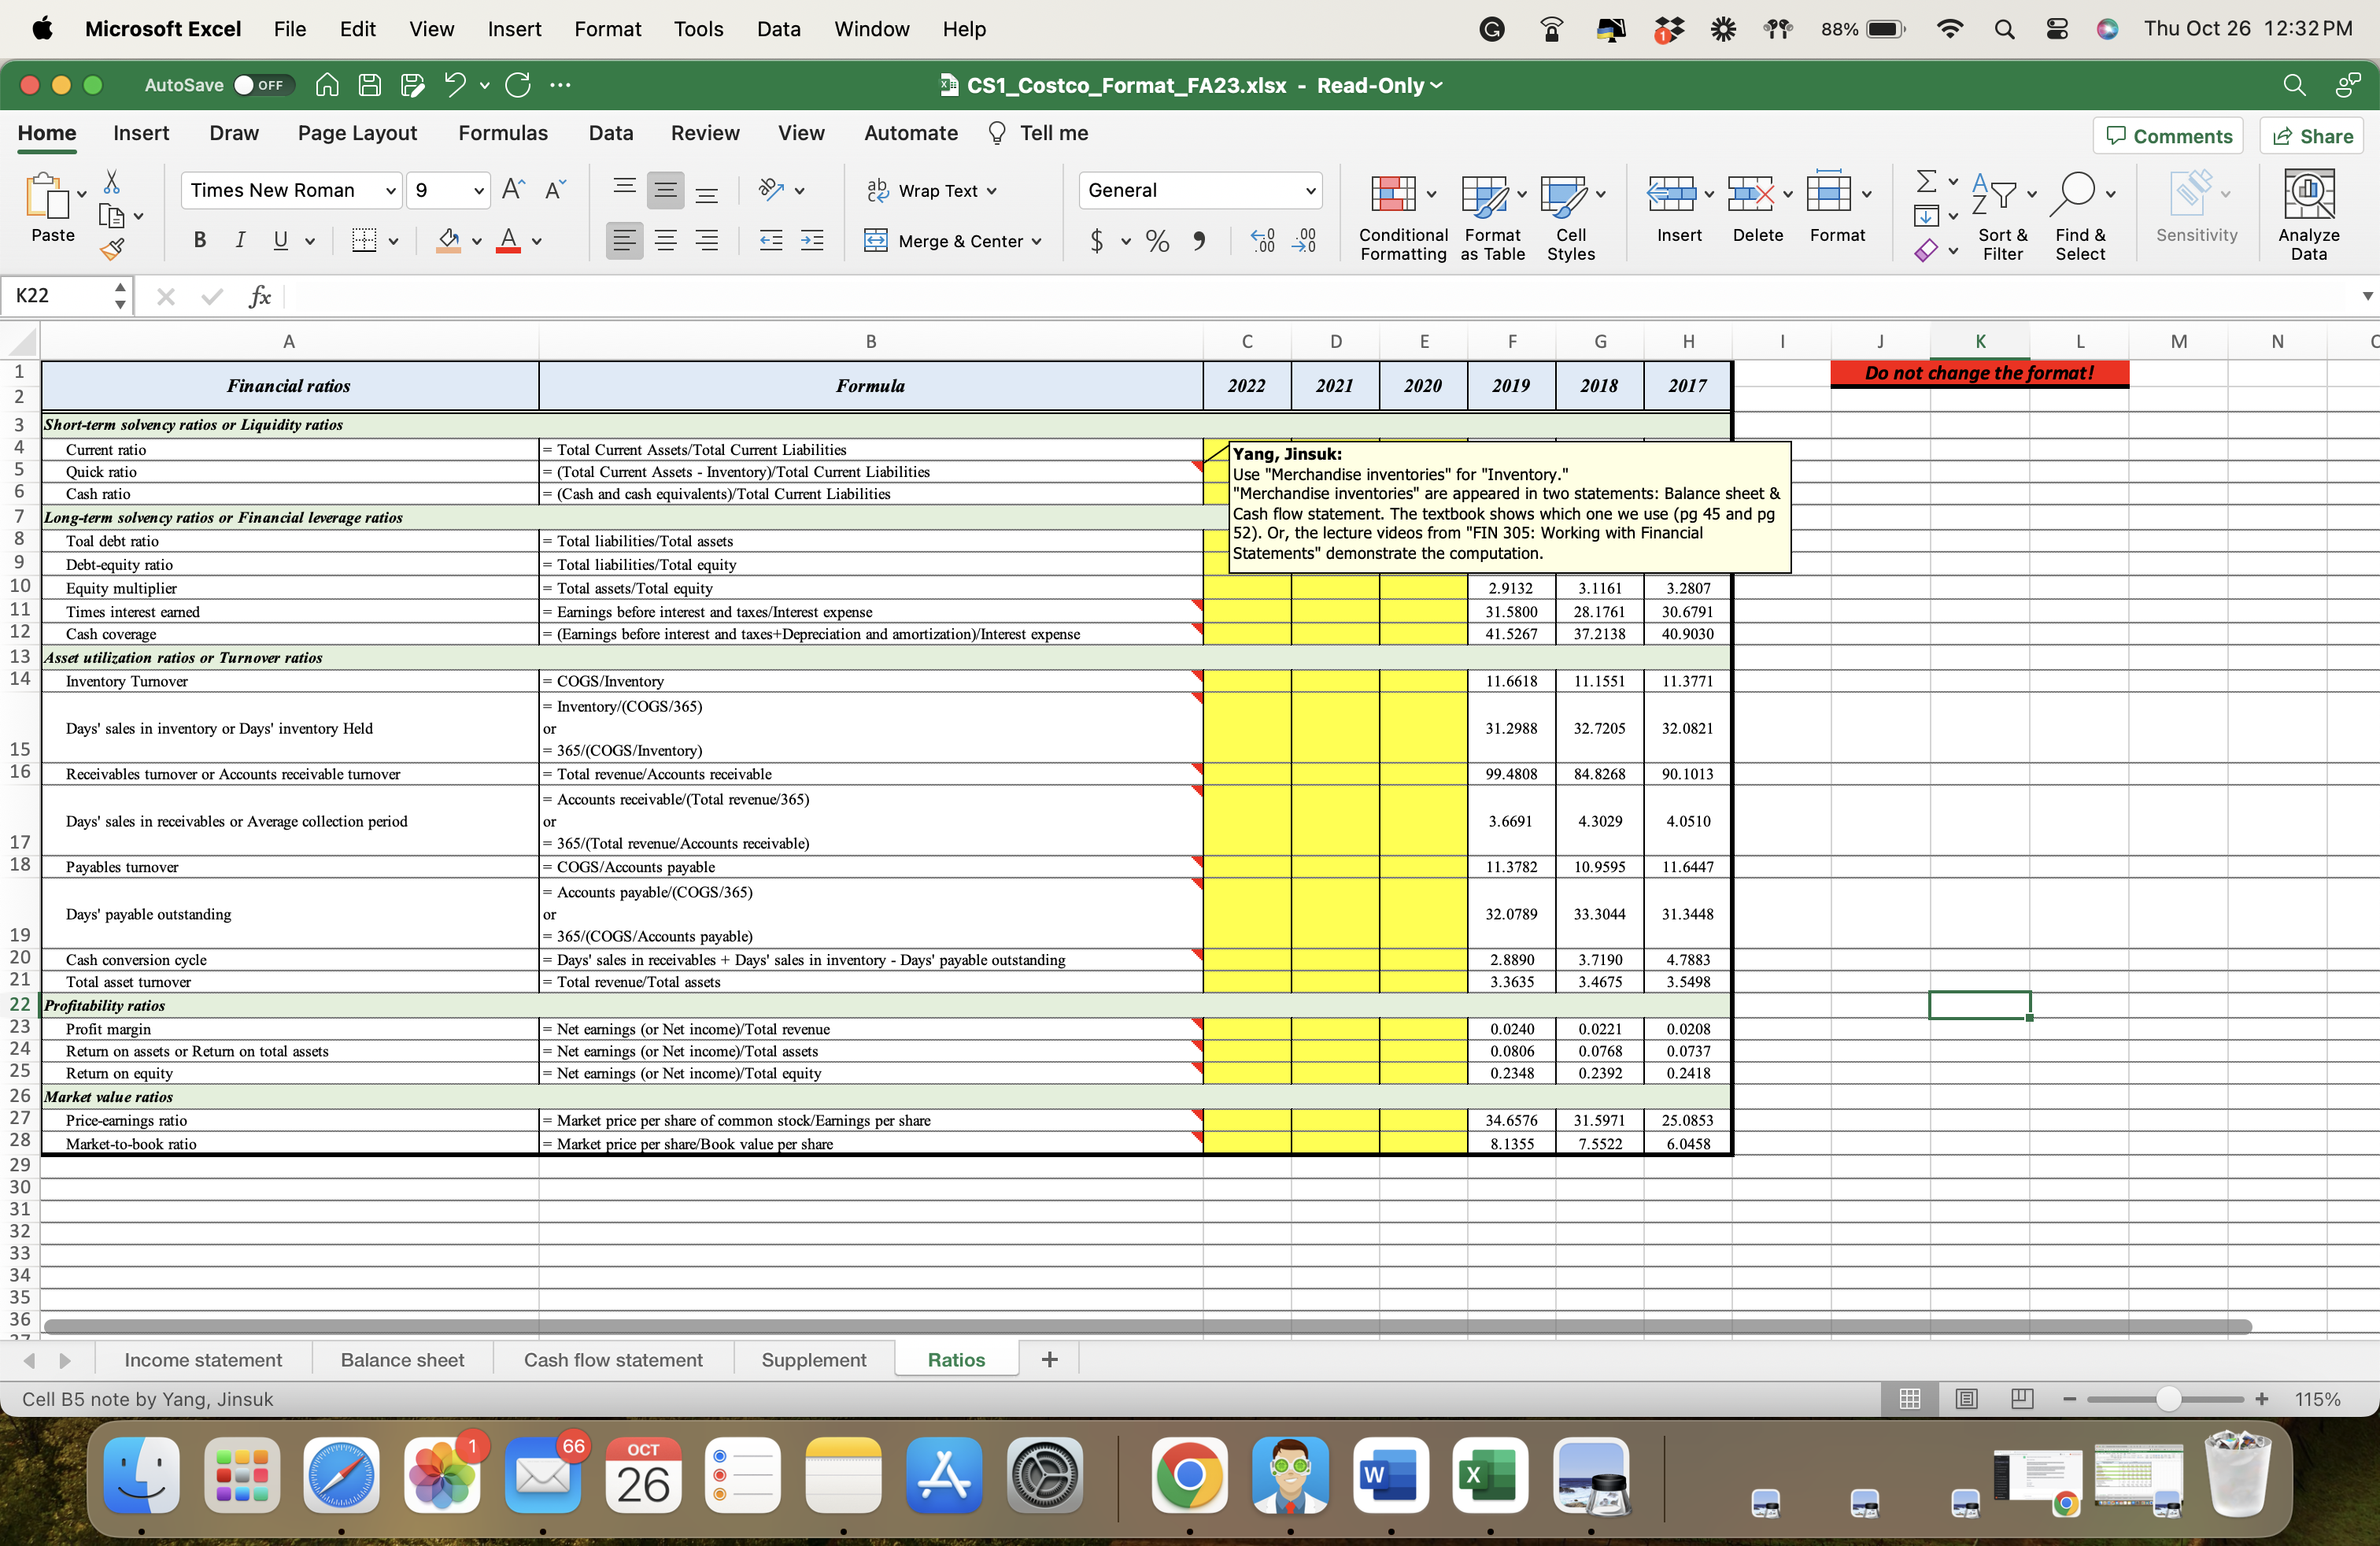Apply Comma Style format

point(1199,241)
